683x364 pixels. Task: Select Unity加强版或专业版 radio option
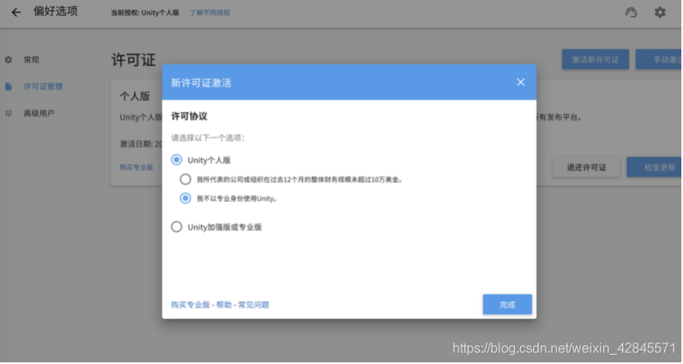coord(176,226)
